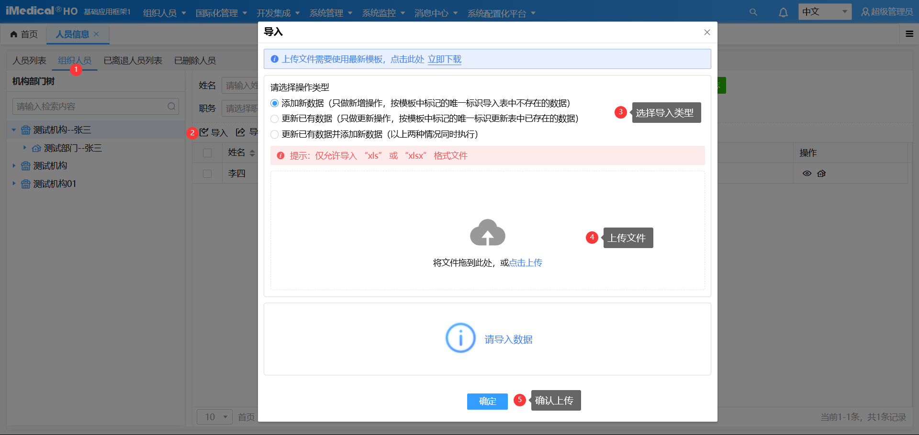Viewport: 919px width, 435px height.
Task: Switch to the 已离退人员列表 tab
Action: 133,60
